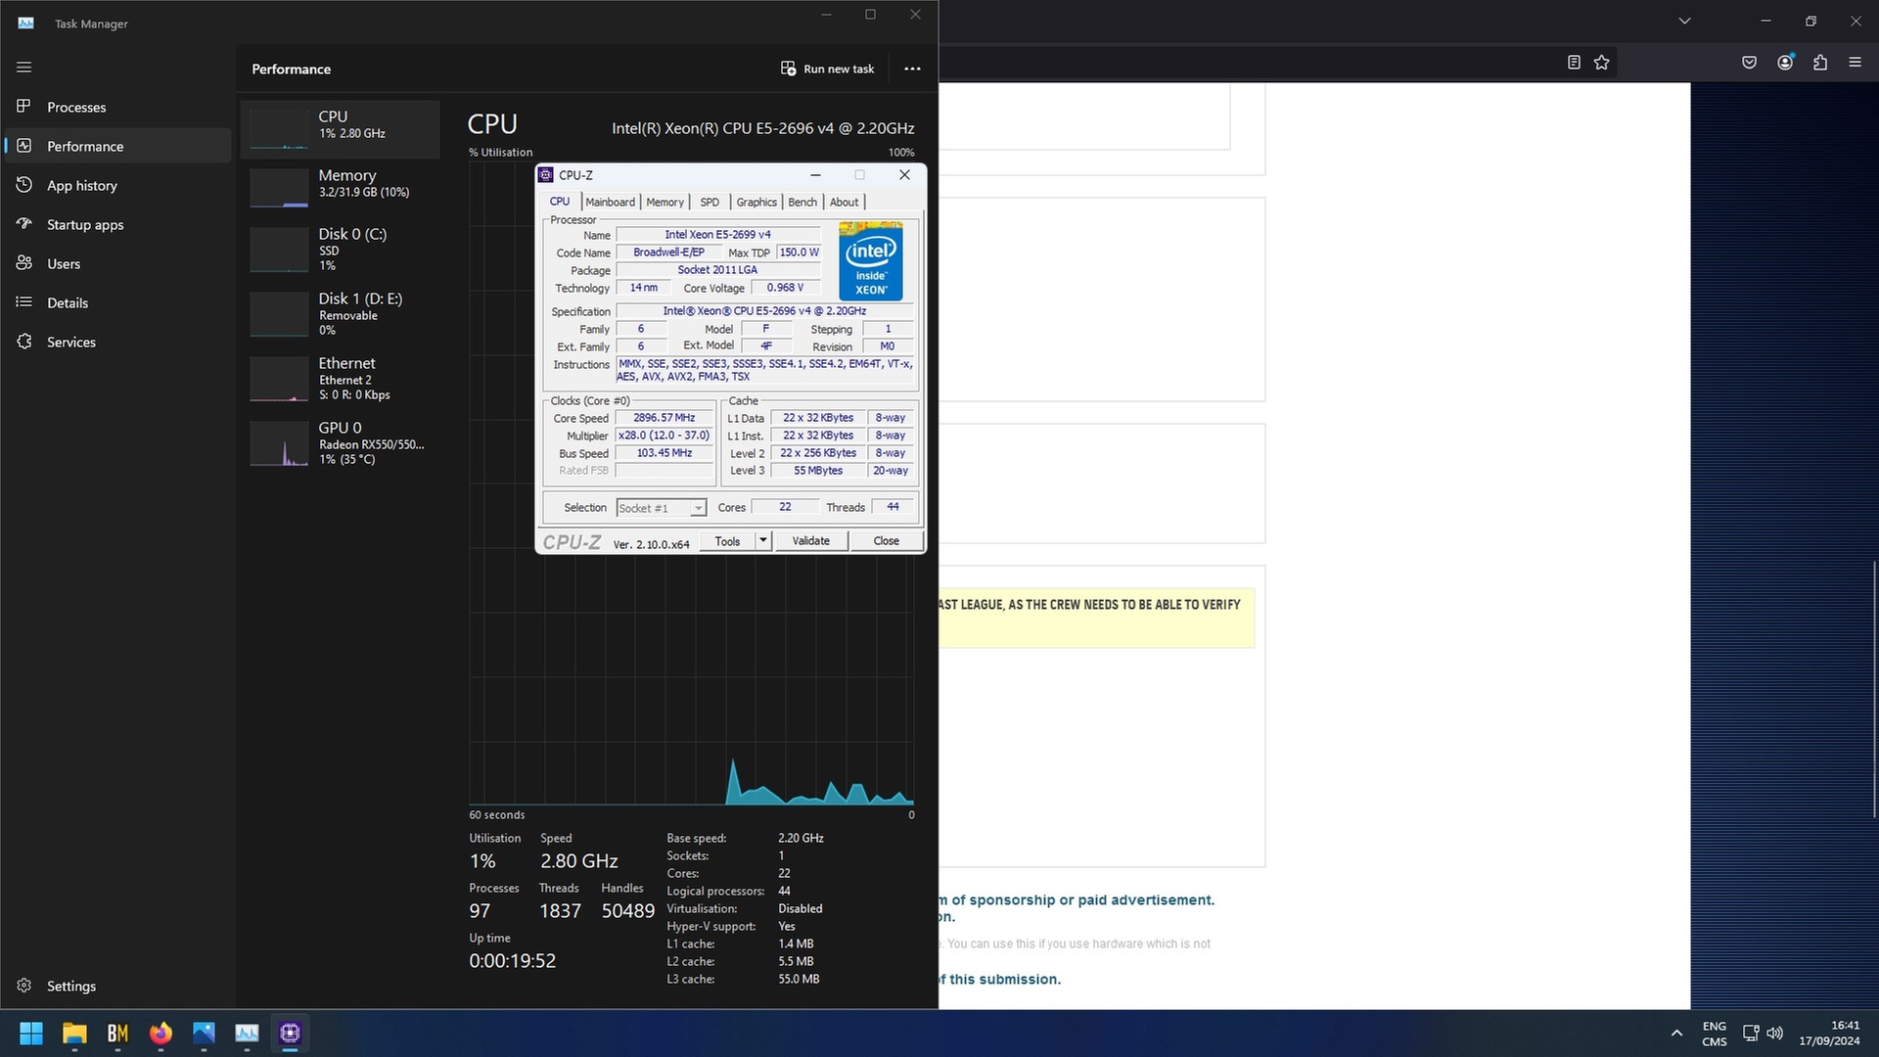
Task: Select the Performance page icon
Action: point(24,146)
